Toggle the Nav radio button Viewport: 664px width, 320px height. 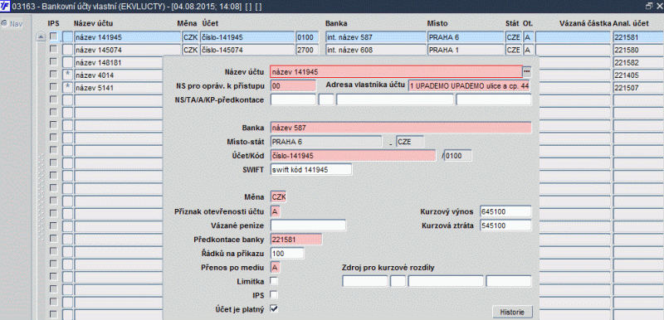pos(5,24)
